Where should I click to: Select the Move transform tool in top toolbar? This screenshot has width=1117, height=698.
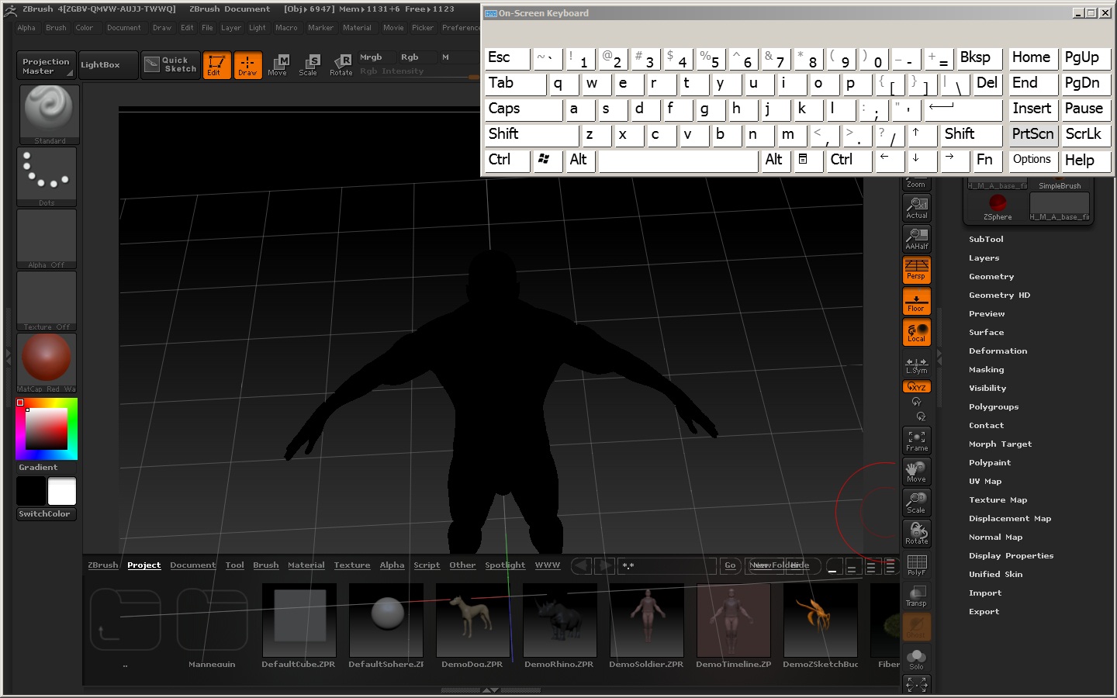pos(278,65)
